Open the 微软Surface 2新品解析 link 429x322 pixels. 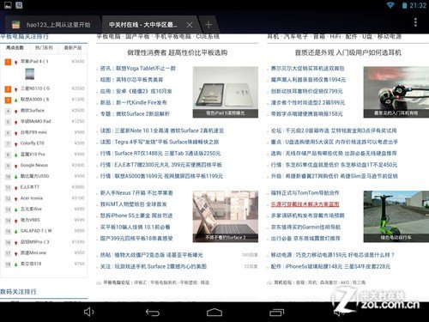(x=142, y=113)
